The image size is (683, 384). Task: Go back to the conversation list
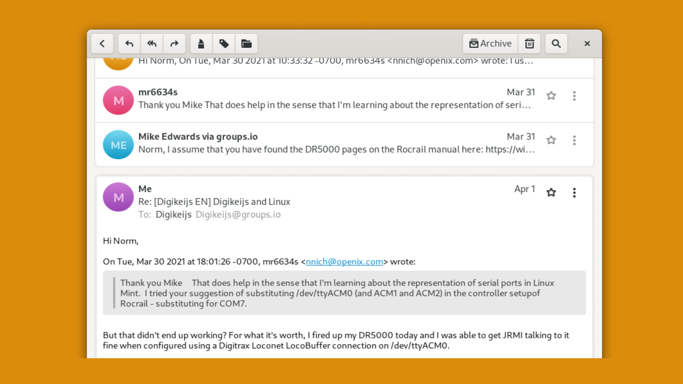(x=102, y=43)
